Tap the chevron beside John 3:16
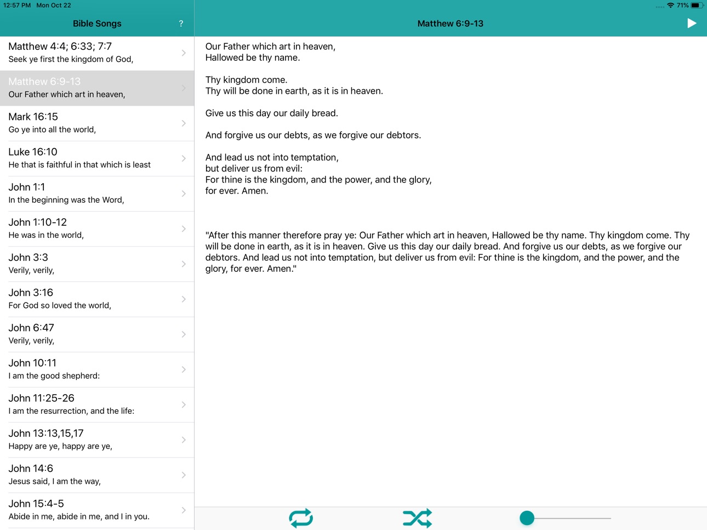Screen dimensions: 707x530 tap(184, 299)
